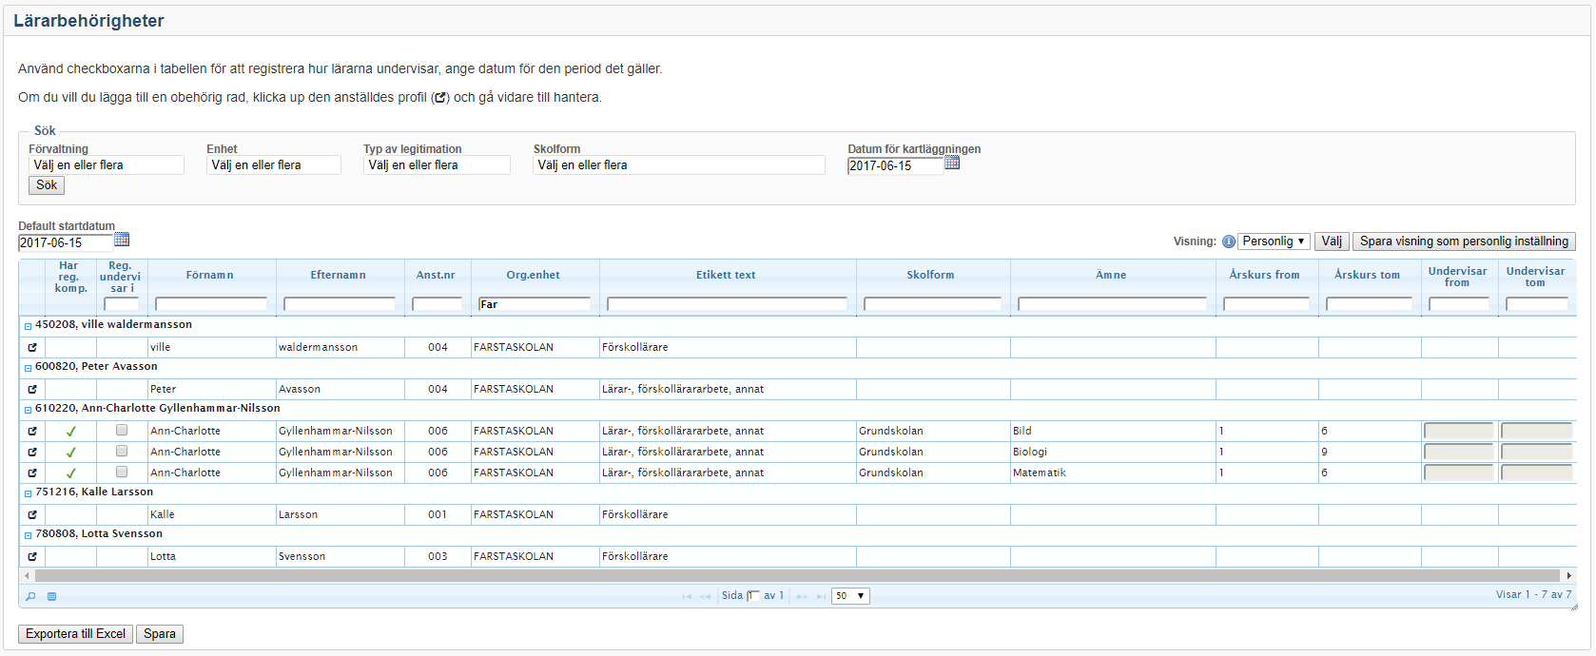This screenshot has width=1596, height=656.
Task: Toggle the checkbox on the Matematik row
Action: (122, 472)
